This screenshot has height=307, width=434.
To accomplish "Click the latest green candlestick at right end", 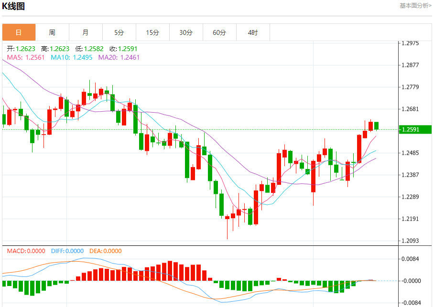I will 377,126.
